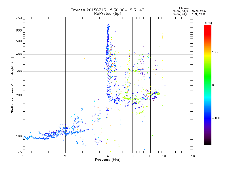Click the x-axis tick label '16'
Image resolution: width=227 pixels, height=170 pixels.
pyautogui.click(x=193, y=156)
